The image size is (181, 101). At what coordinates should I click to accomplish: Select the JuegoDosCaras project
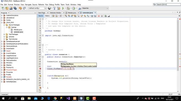click(x=11, y=56)
